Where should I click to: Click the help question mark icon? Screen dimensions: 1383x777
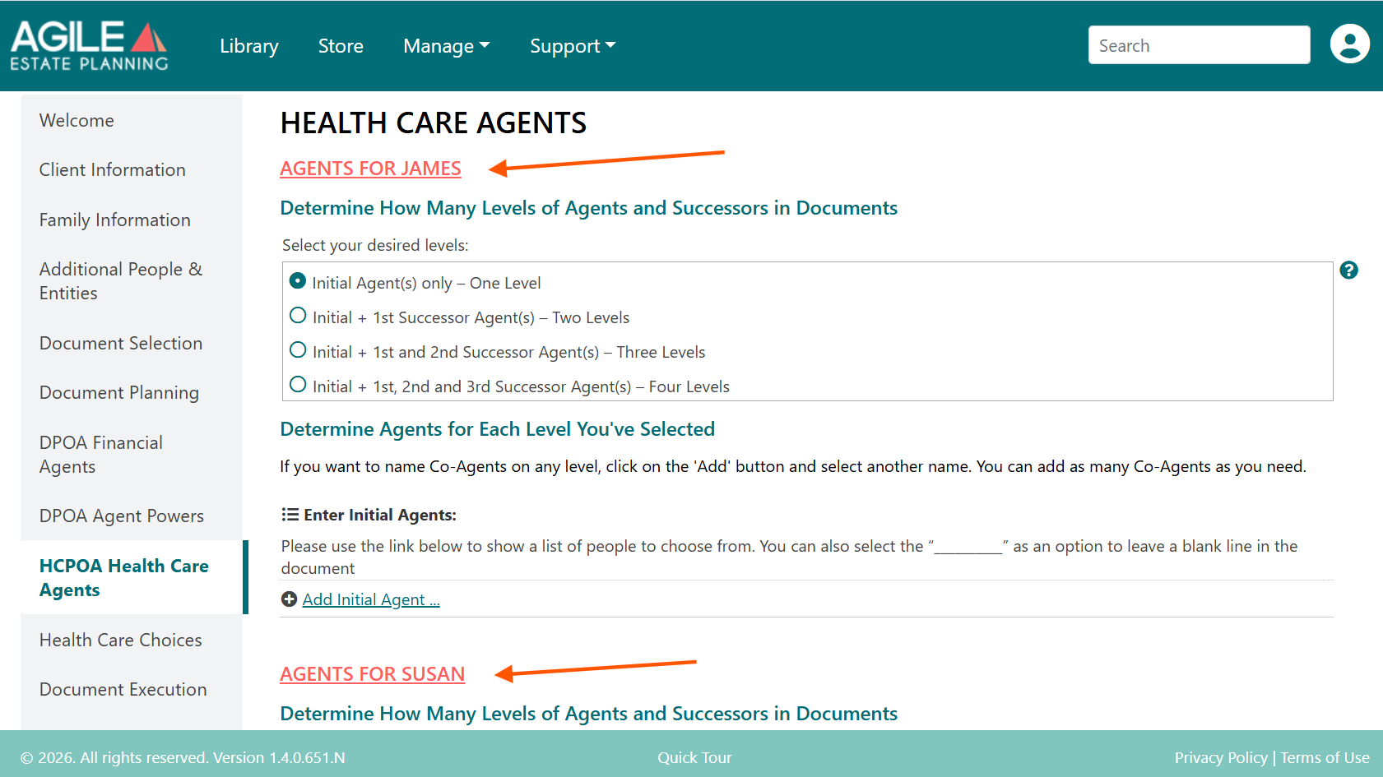pos(1348,270)
